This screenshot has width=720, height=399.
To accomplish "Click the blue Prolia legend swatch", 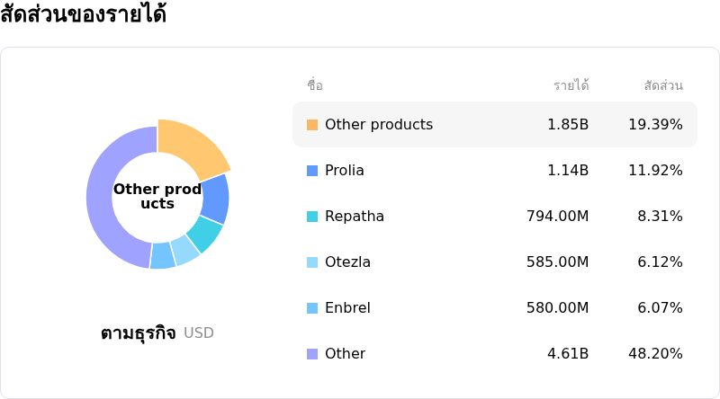I will point(312,171).
